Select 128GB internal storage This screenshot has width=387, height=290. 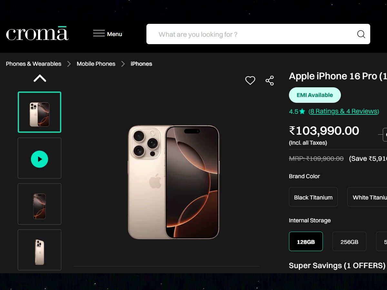click(306, 241)
